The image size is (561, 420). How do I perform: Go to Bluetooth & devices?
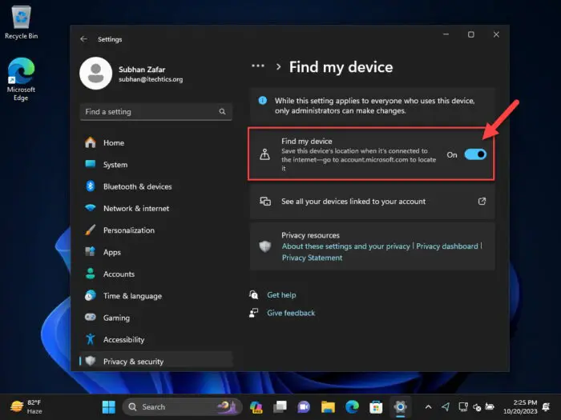pyautogui.click(x=156, y=186)
